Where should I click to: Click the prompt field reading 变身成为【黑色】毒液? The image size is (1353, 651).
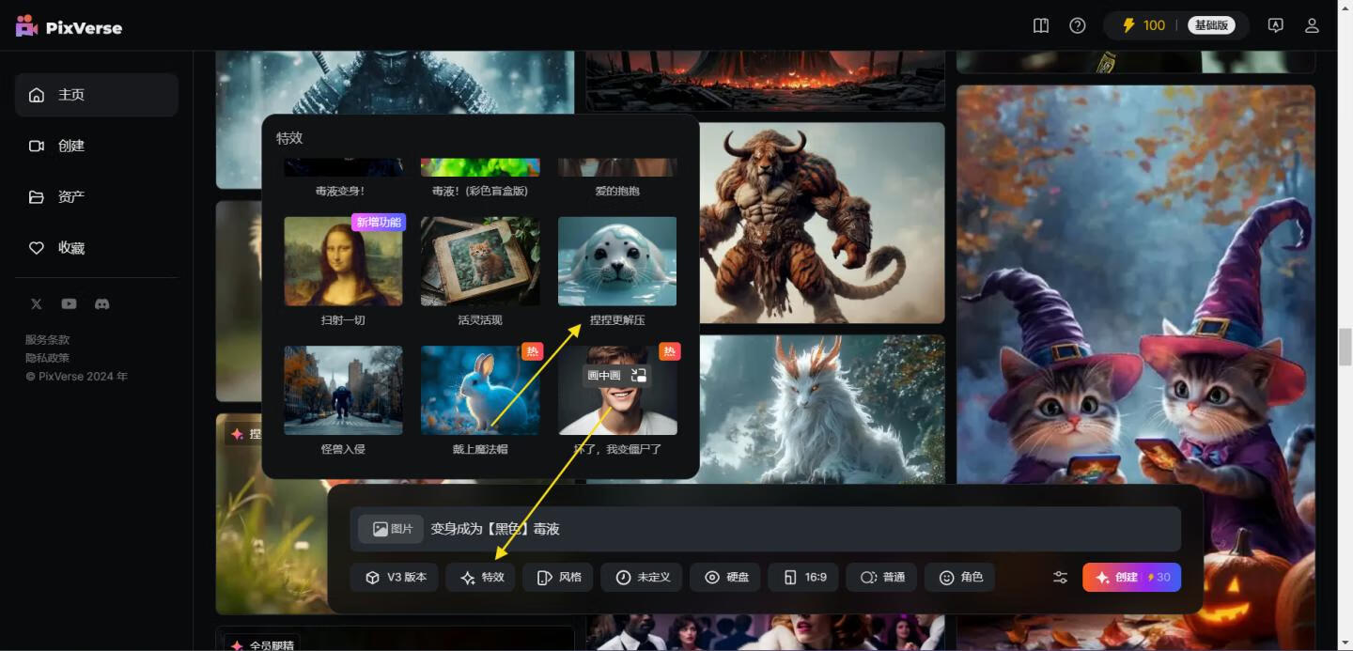click(765, 529)
